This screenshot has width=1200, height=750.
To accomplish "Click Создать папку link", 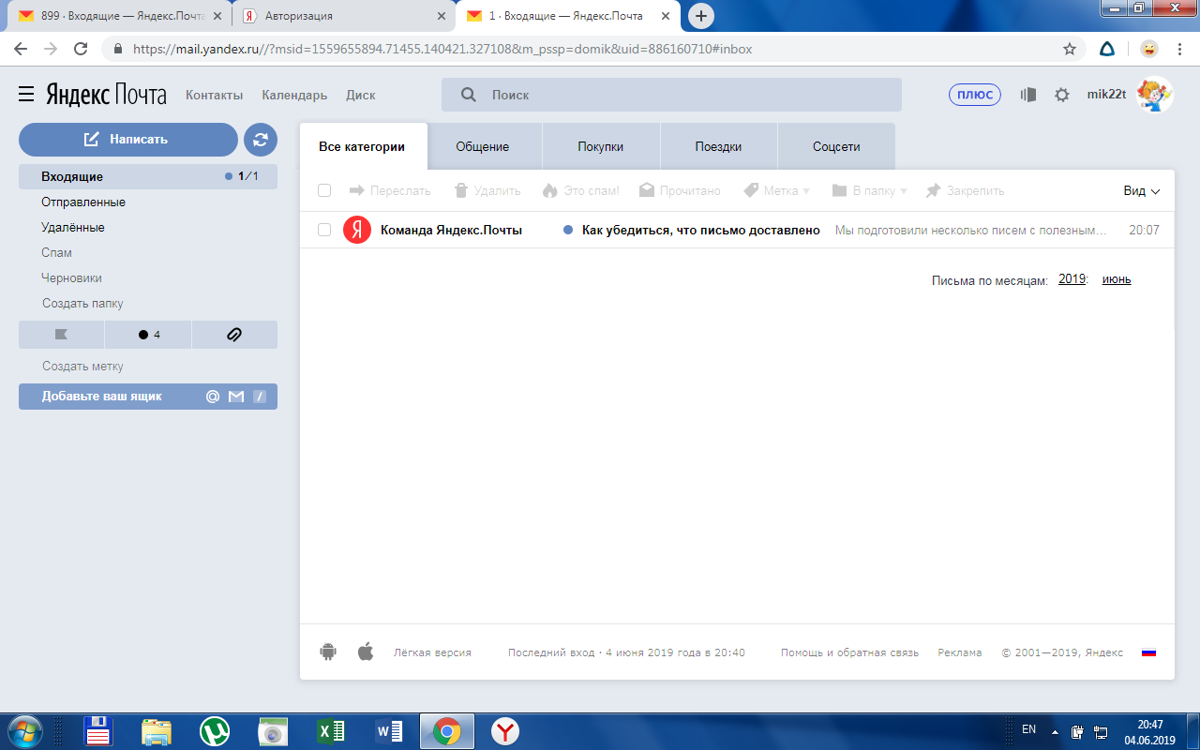I will 82,304.
